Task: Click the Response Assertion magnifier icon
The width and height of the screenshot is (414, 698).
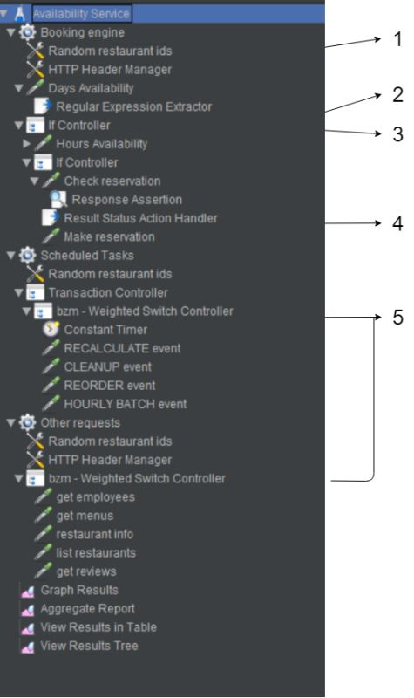Action: (58, 200)
